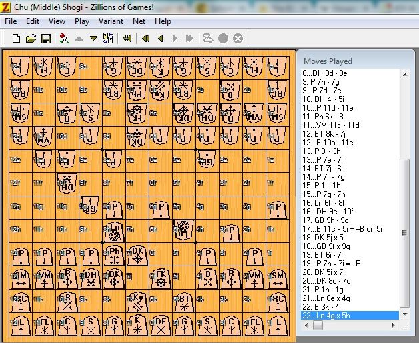Select the enemy Go-Between on 4e

207,159
